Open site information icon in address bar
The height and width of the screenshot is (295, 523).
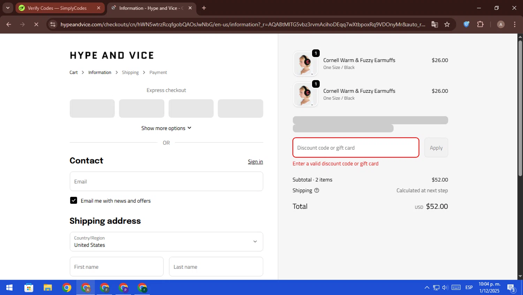click(53, 24)
